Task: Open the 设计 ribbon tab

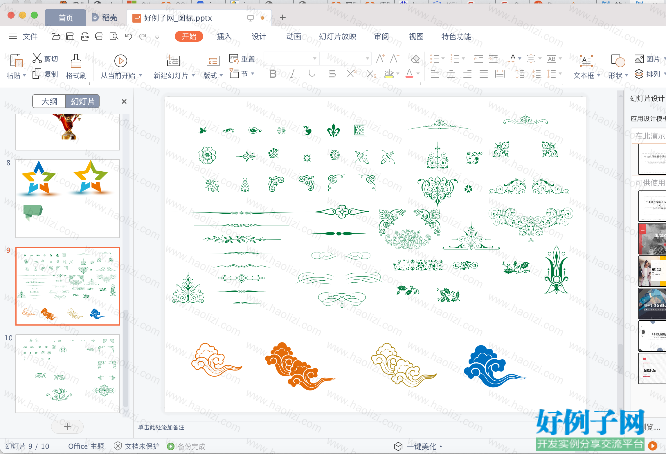Action: click(259, 37)
